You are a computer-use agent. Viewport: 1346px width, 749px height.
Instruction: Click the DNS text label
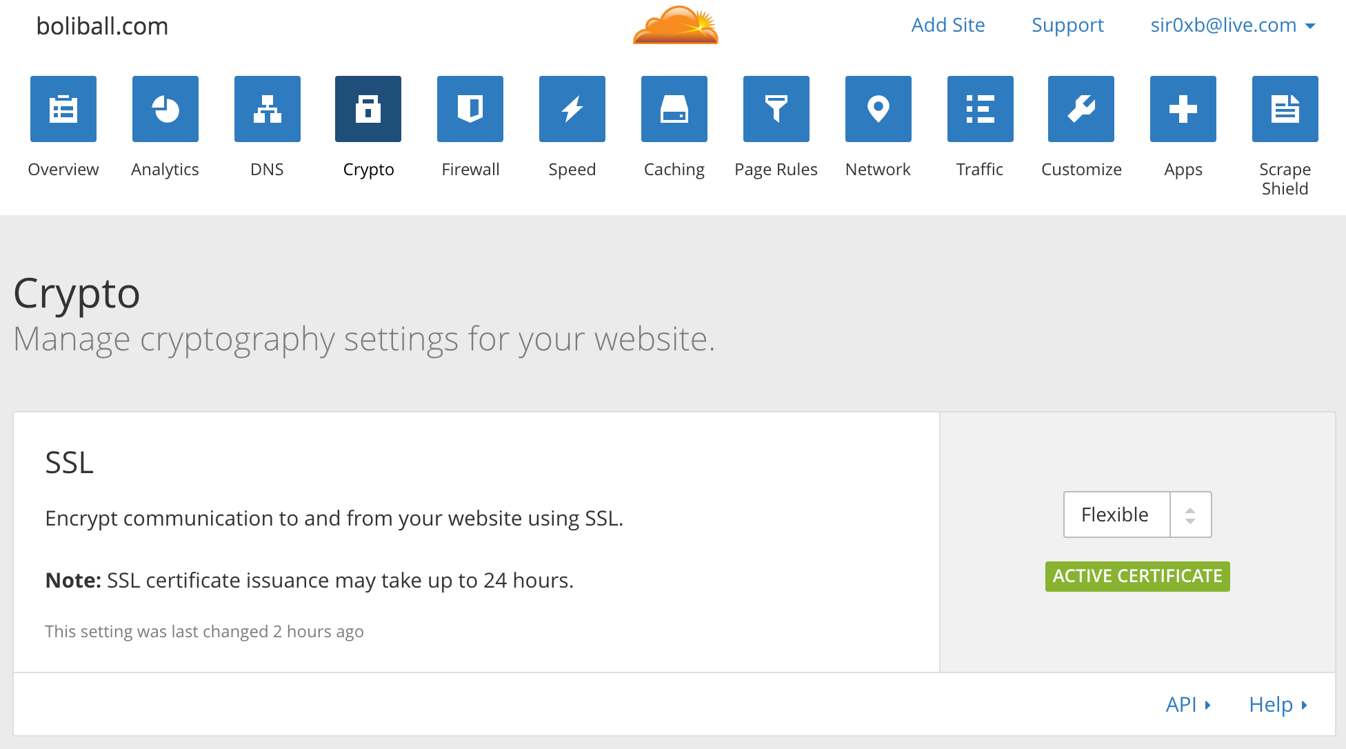(x=268, y=170)
